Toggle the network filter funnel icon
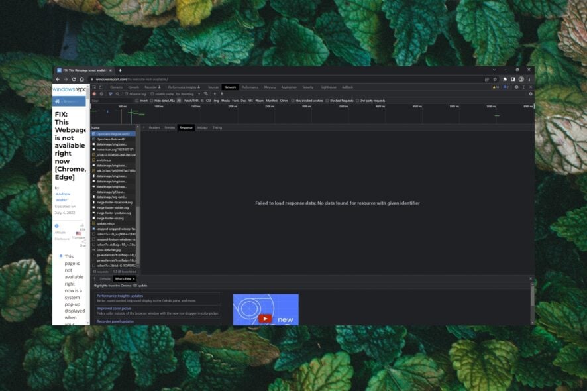Viewport: 587px width, 391px height. tap(110, 94)
